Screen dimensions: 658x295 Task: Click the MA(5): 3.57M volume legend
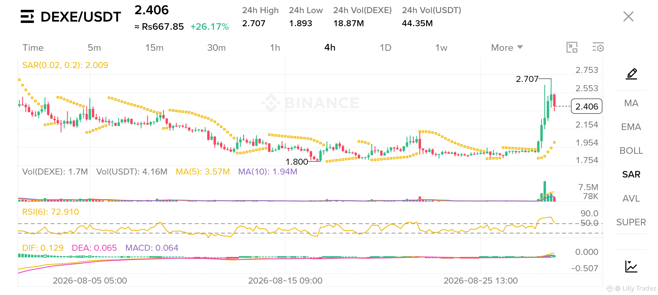point(203,172)
